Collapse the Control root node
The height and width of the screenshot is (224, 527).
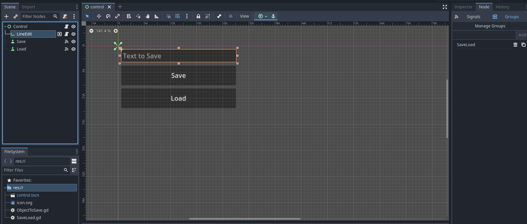[x=5, y=27]
